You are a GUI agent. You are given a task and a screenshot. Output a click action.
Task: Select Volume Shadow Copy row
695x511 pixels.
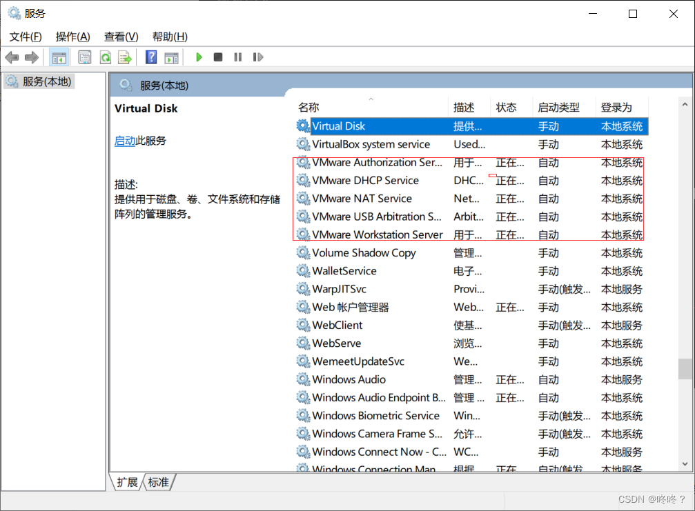(471, 253)
